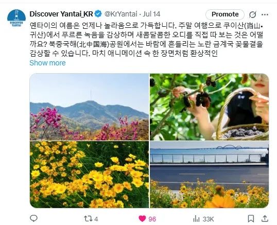Share the post via upload arrow icon
The height and width of the screenshot is (225, 277).
point(265,218)
